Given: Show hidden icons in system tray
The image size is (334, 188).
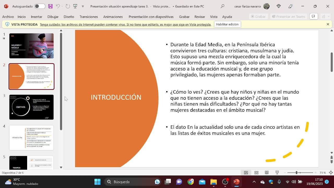Looking at the screenshot, I should pos(254,182).
